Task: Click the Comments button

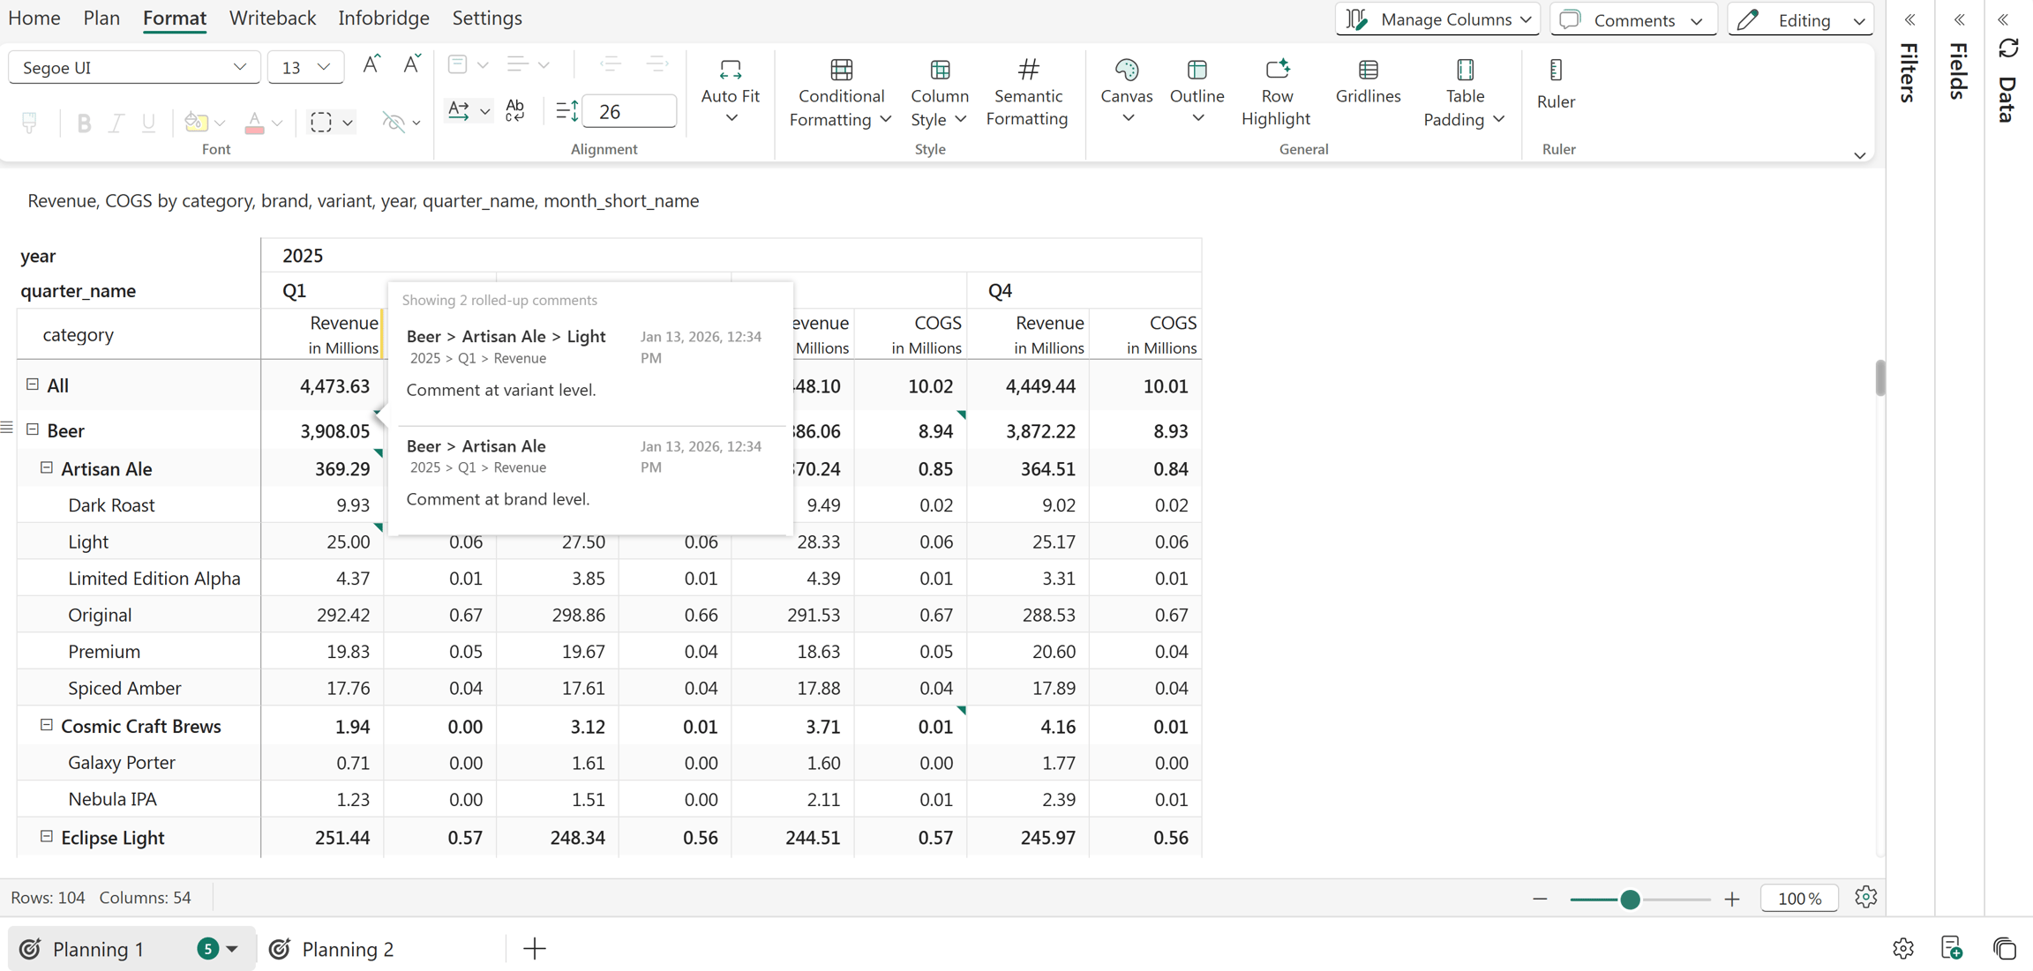Action: click(x=1632, y=19)
